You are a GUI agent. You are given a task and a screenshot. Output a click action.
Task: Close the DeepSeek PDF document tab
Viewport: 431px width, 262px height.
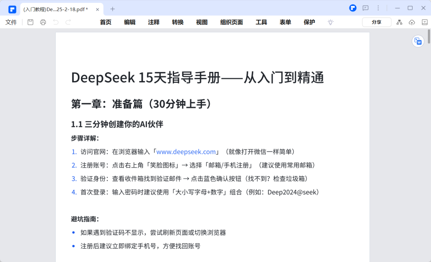point(97,9)
